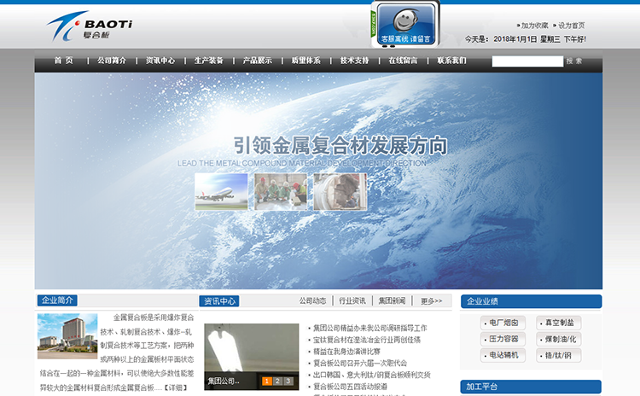Click 设为首页 link
Viewport: 640px width, 396px height.
(x=571, y=26)
